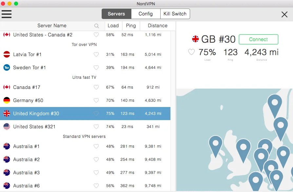Toggle heart for United States #321
The image size is (293, 192).
tap(96, 126)
